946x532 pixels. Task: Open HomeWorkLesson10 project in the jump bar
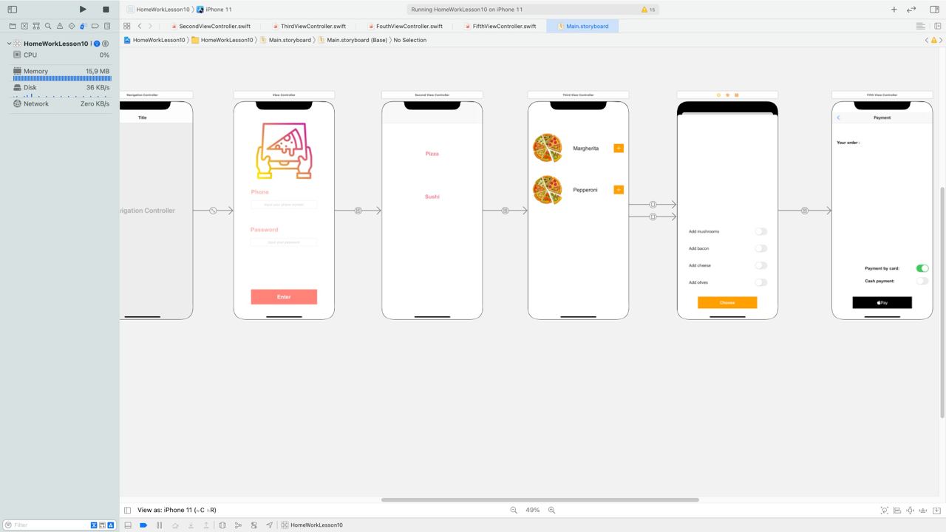[x=154, y=40]
